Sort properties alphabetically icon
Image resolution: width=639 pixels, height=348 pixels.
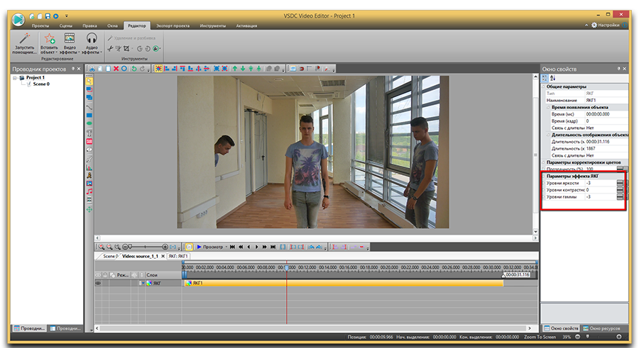coord(553,78)
